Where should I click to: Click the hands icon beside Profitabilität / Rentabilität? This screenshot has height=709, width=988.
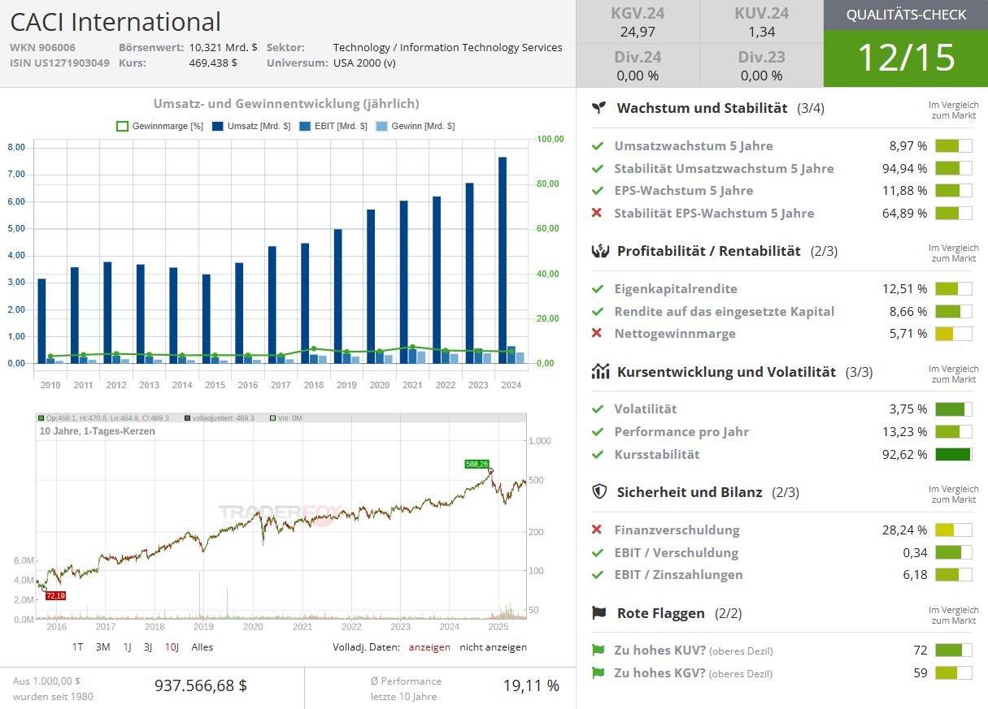600,251
